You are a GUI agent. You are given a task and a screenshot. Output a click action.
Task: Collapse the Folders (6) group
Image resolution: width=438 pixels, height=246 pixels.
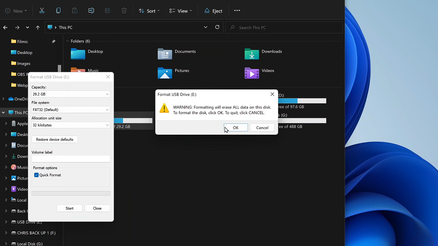pyautogui.click(x=67, y=41)
